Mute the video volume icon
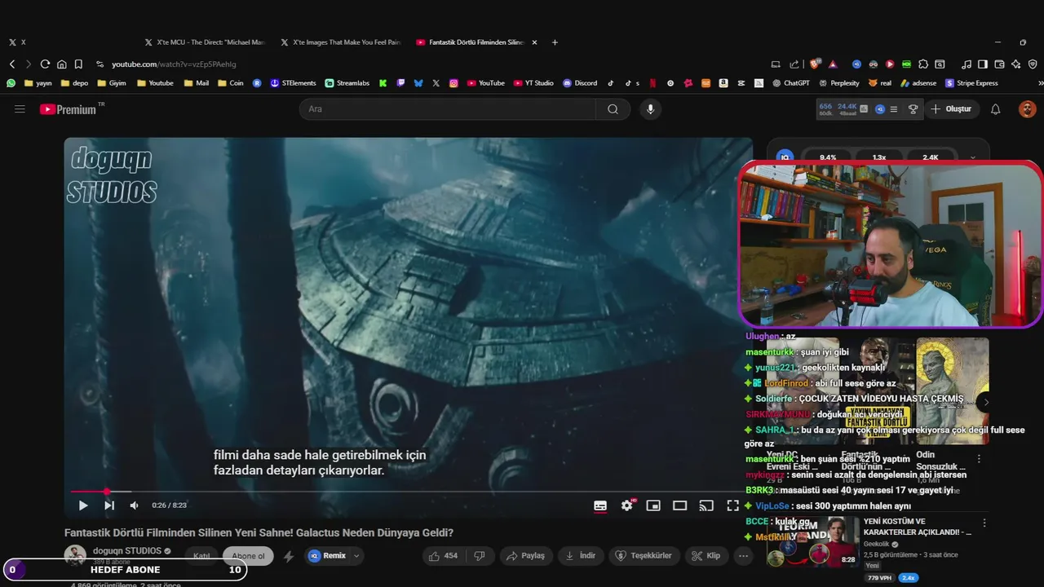Viewport: 1044px width, 587px height. coord(134,505)
